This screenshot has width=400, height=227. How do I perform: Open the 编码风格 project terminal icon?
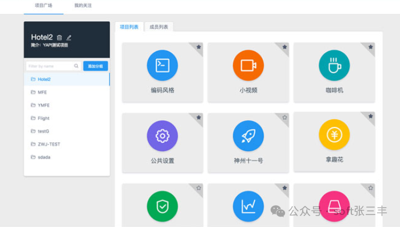(163, 66)
